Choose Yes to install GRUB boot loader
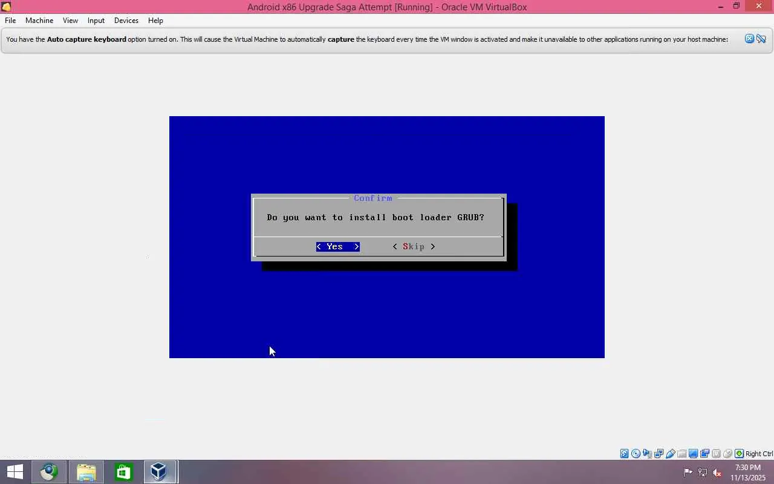 click(x=338, y=246)
